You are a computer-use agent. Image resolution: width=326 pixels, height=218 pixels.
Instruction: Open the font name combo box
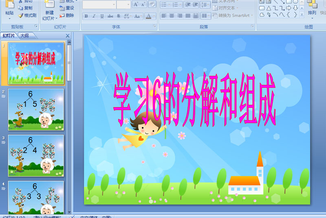click(99, 4)
